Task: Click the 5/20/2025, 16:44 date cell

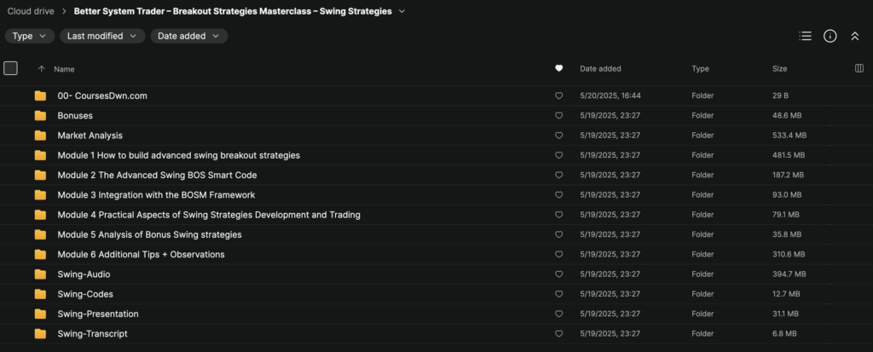Action: point(610,95)
